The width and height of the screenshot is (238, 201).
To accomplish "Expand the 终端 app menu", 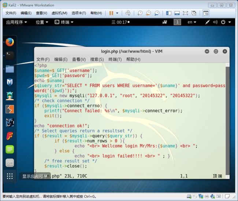I will pos(64,22).
